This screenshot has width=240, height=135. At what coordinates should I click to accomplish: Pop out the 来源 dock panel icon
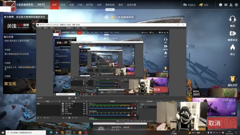pos(86,101)
